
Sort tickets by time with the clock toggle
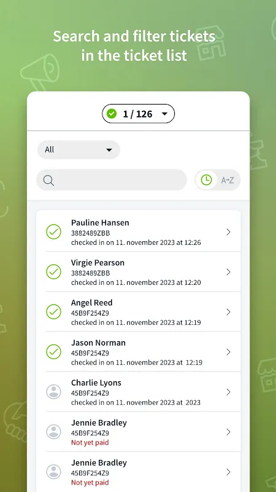(x=206, y=180)
